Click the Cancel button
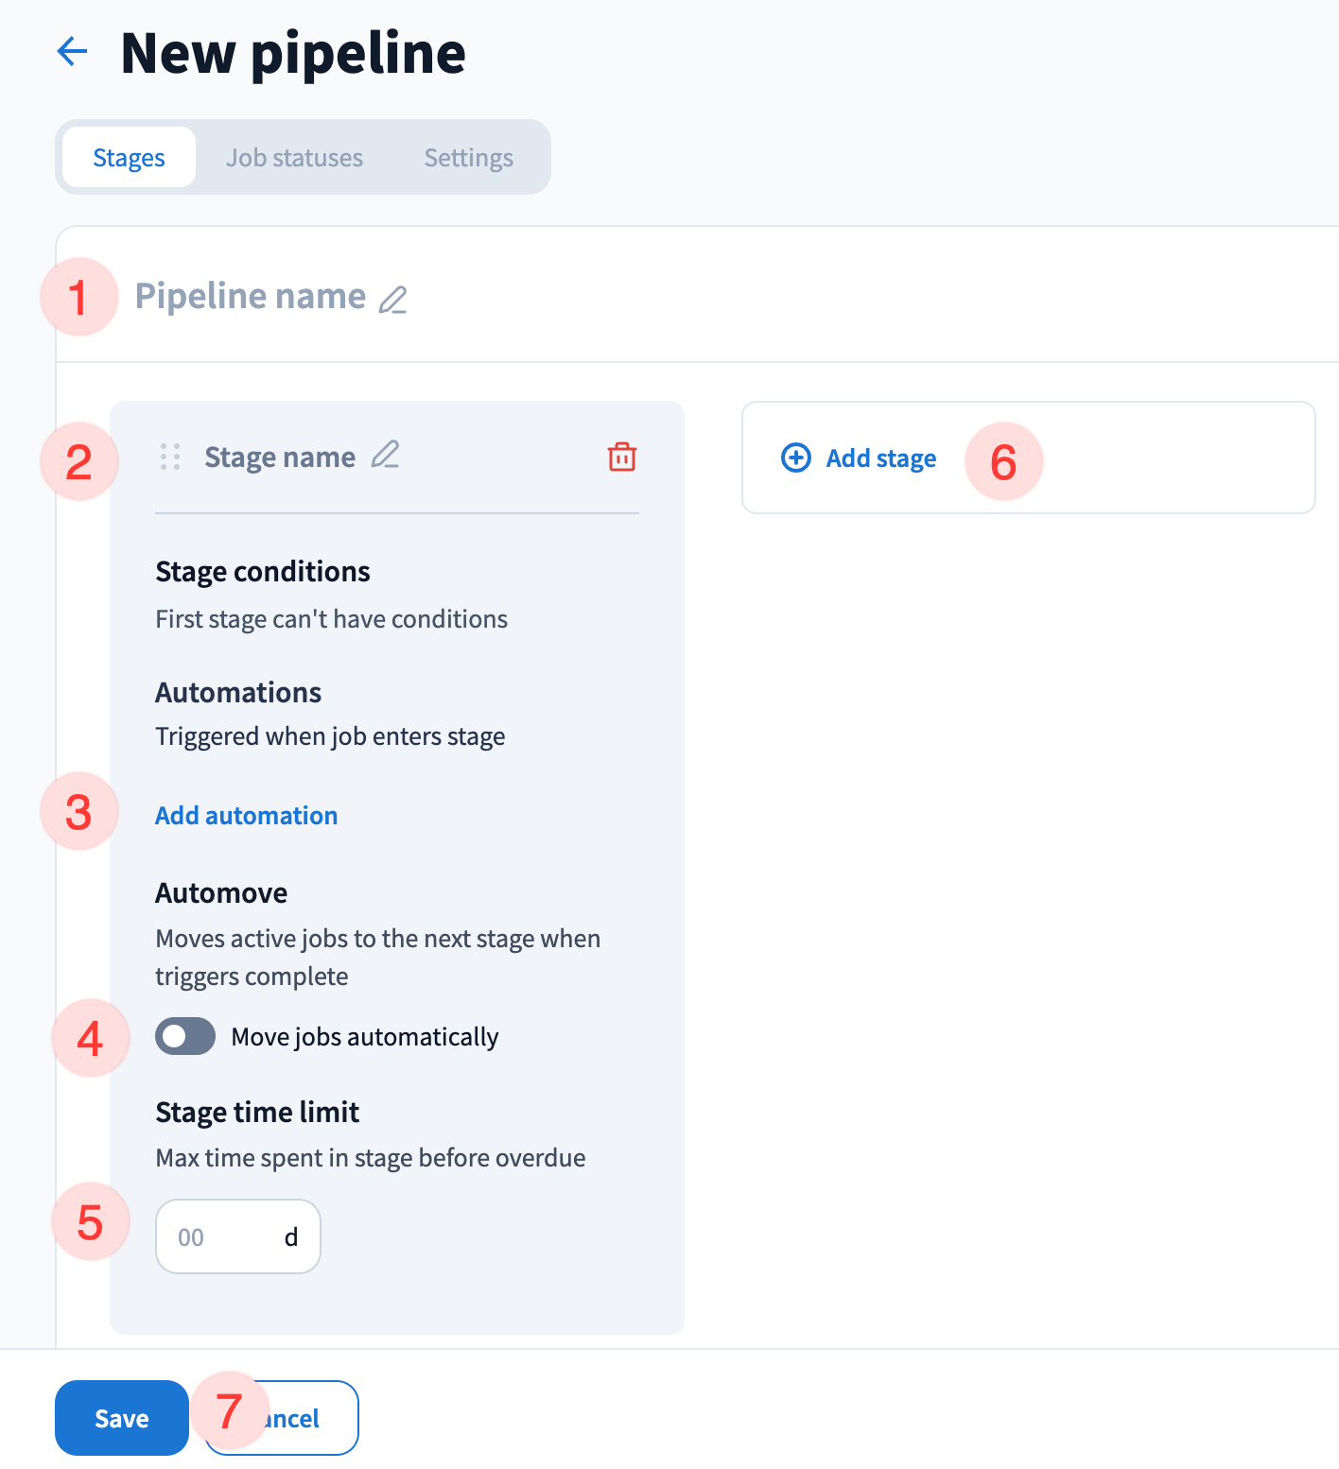The height and width of the screenshot is (1469, 1339). click(303, 1418)
